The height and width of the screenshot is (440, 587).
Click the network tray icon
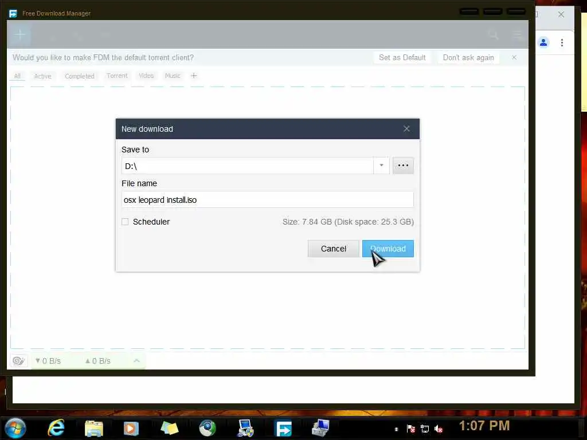425,429
